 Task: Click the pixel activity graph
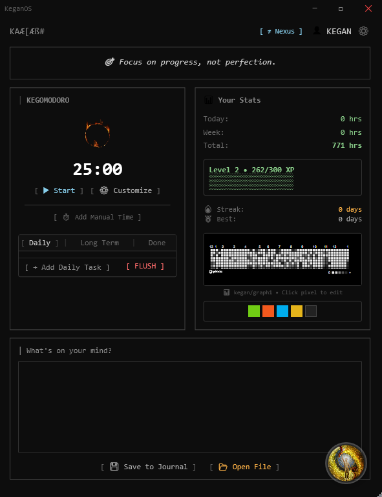[x=282, y=259]
